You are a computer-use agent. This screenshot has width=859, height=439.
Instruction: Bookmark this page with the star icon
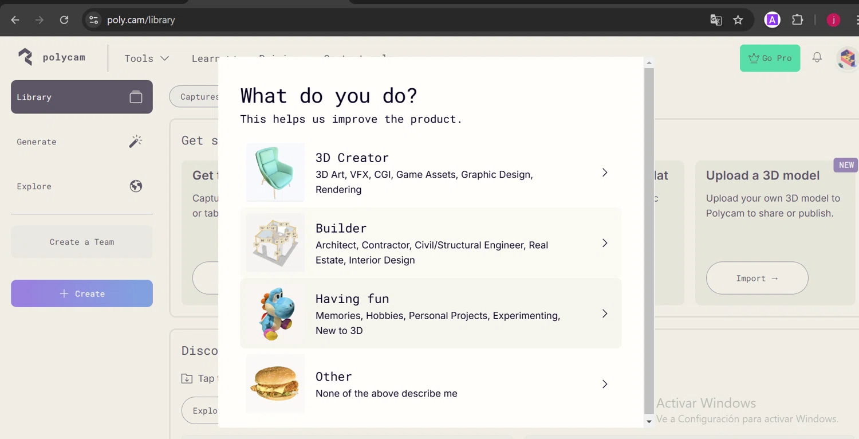(738, 20)
